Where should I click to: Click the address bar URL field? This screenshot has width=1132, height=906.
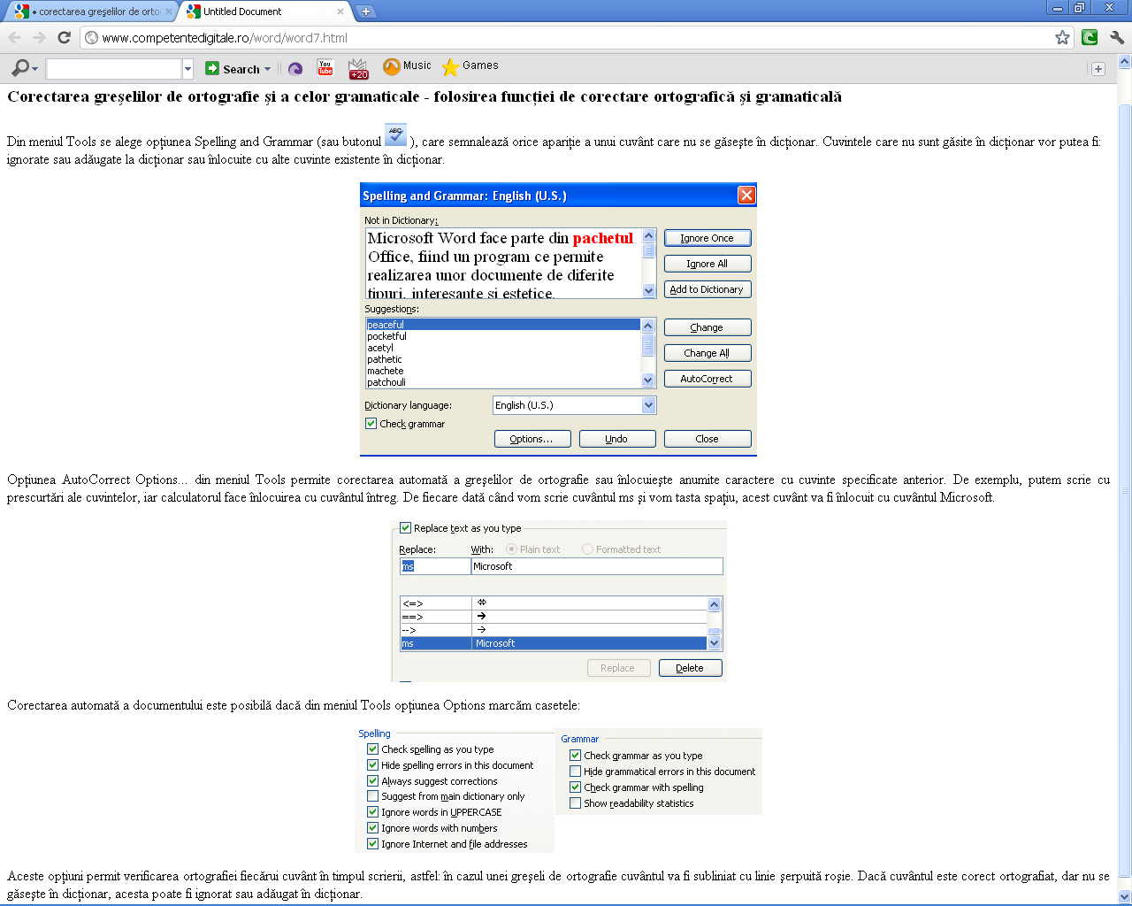click(x=575, y=37)
